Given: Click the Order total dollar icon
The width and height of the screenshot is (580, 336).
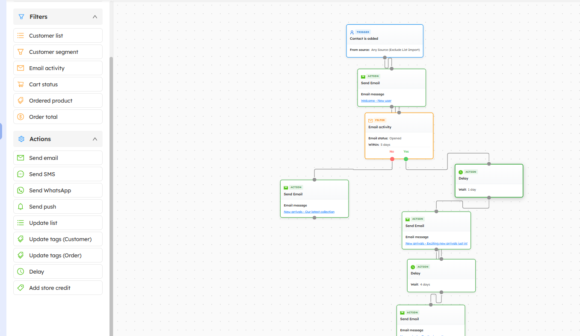Looking at the screenshot, I should coord(21,117).
